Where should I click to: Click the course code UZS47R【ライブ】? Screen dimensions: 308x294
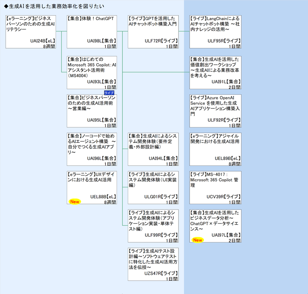pyautogui.click(x=161, y=274)
